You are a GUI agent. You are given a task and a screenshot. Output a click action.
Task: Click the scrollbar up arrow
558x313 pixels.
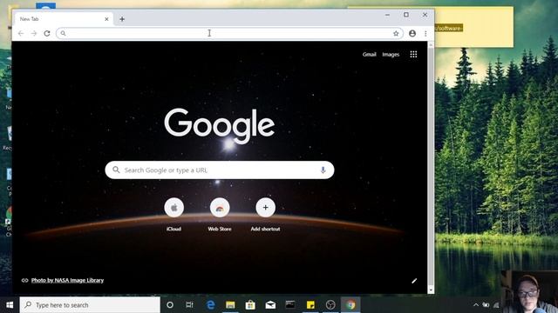pyautogui.click(x=431, y=45)
